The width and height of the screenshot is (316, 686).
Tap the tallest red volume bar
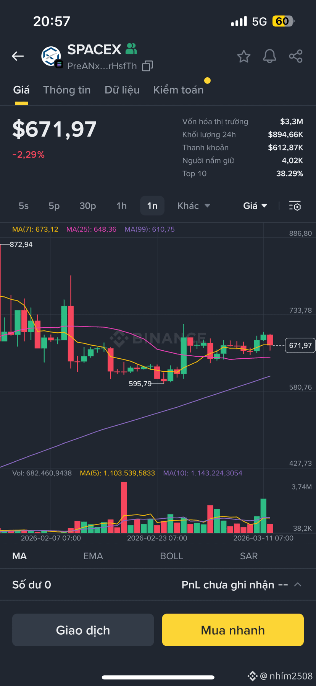pyautogui.click(x=124, y=508)
